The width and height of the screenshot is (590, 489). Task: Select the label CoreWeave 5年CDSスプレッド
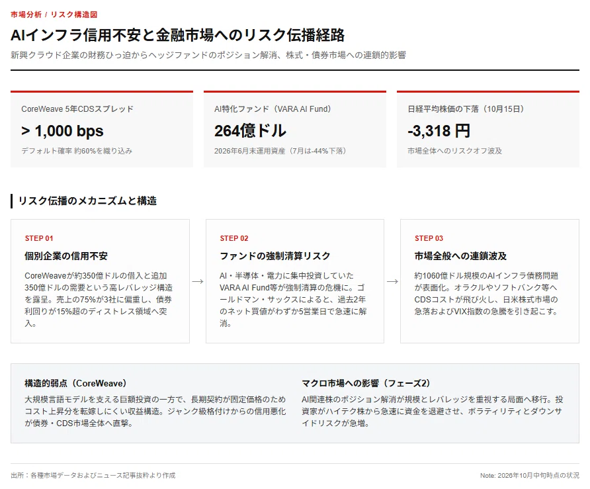tap(77, 109)
